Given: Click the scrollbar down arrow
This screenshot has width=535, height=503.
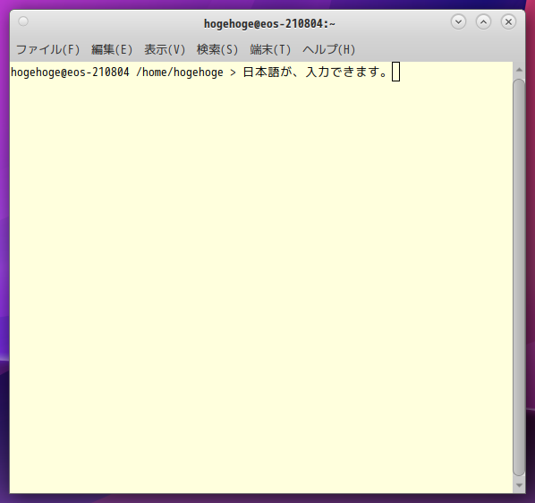Looking at the screenshot, I should coord(519,485).
